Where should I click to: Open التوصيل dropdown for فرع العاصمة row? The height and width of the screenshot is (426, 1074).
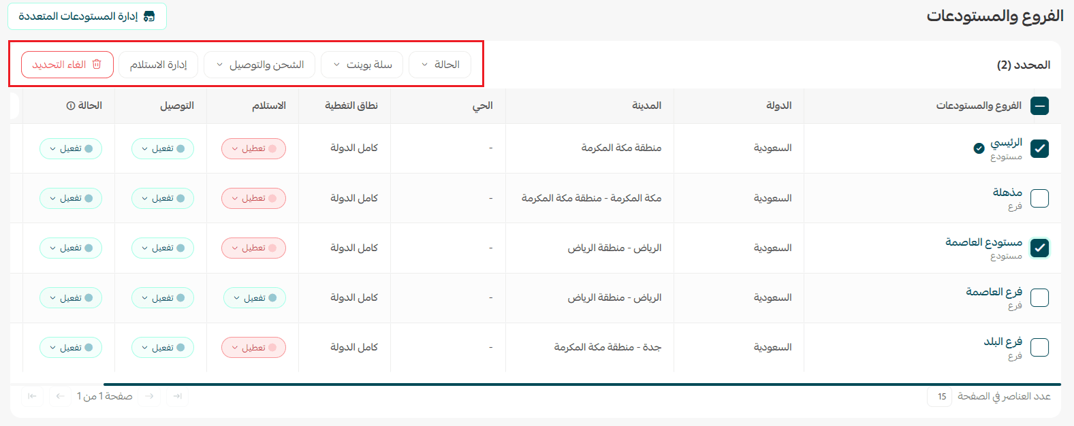(163, 297)
